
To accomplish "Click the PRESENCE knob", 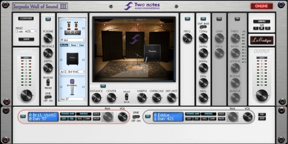I will (x=48, y=53).
